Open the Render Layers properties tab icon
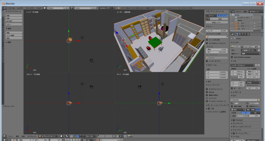The image size is (265, 141). point(240,34)
